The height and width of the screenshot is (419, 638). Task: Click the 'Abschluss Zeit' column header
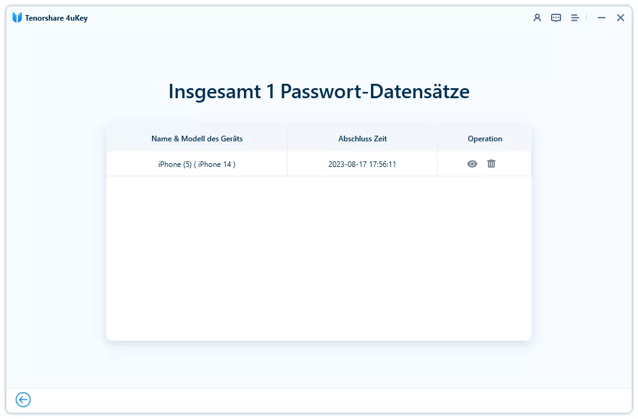tap(363, 139)
